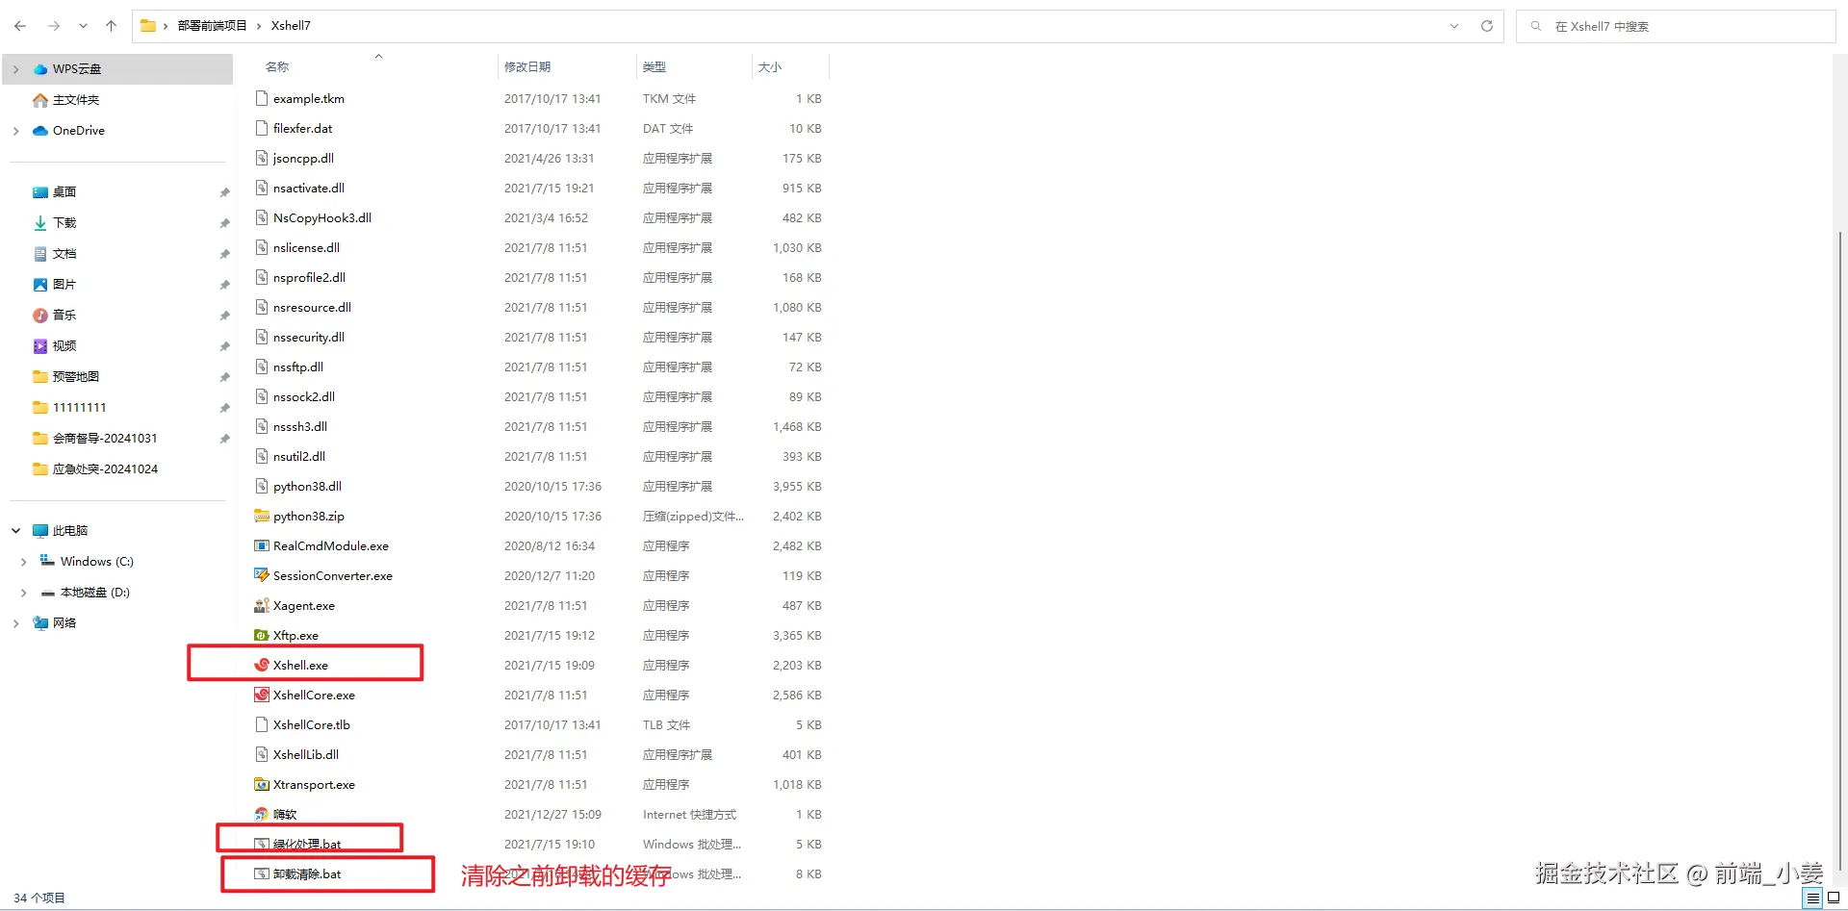This screenshot has height=911, width=1848.
Task: Launch Xshell.exe from the file list
Action: (297, 665)
